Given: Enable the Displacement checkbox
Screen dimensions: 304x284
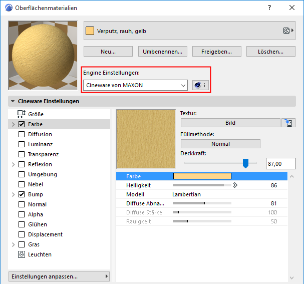Looking at the screenshot, I should coord(22,234).
